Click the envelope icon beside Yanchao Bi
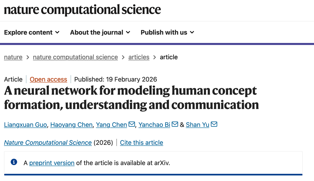314x181 pixels. coord(175,125)
